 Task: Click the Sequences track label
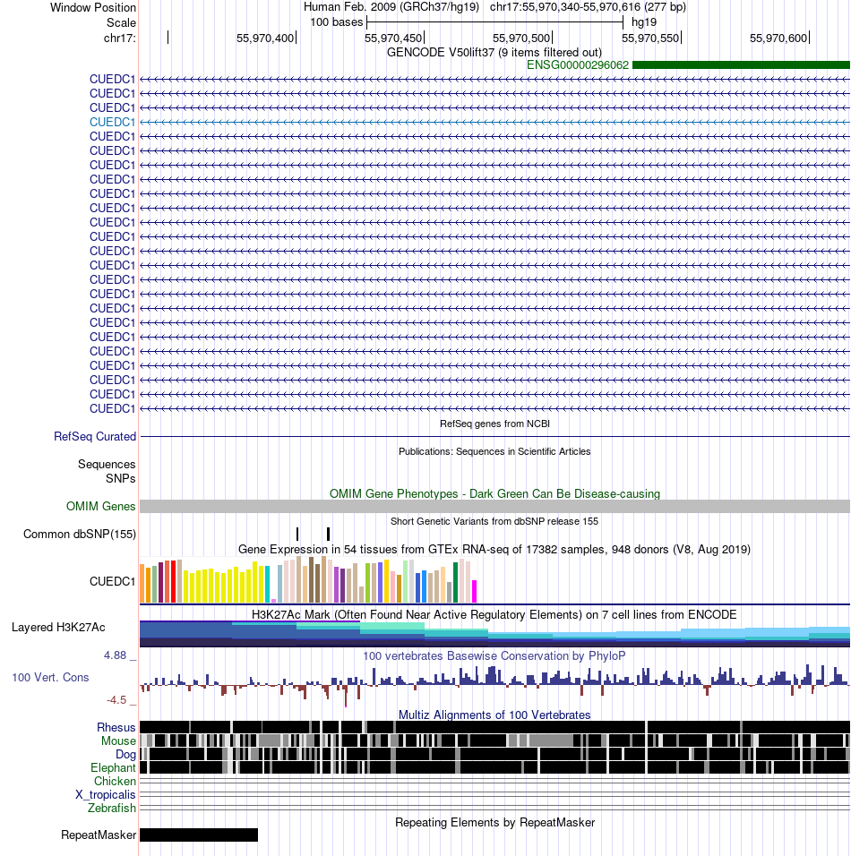coord(107,464)
